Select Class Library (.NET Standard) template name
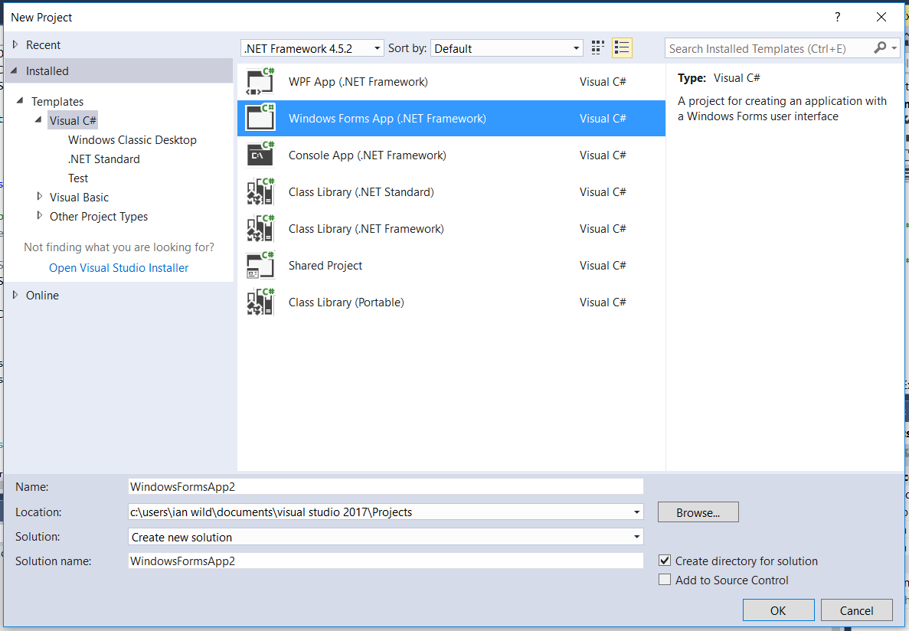 [x=361, y=192]
